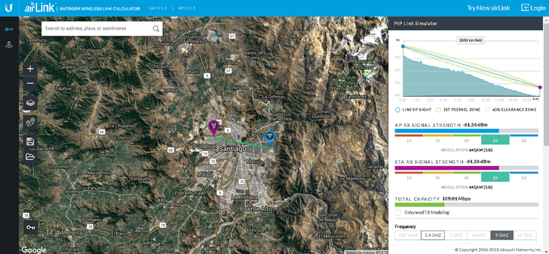Open the map layers icon
This screenshot has height=254, width=549.
(30, 103)
